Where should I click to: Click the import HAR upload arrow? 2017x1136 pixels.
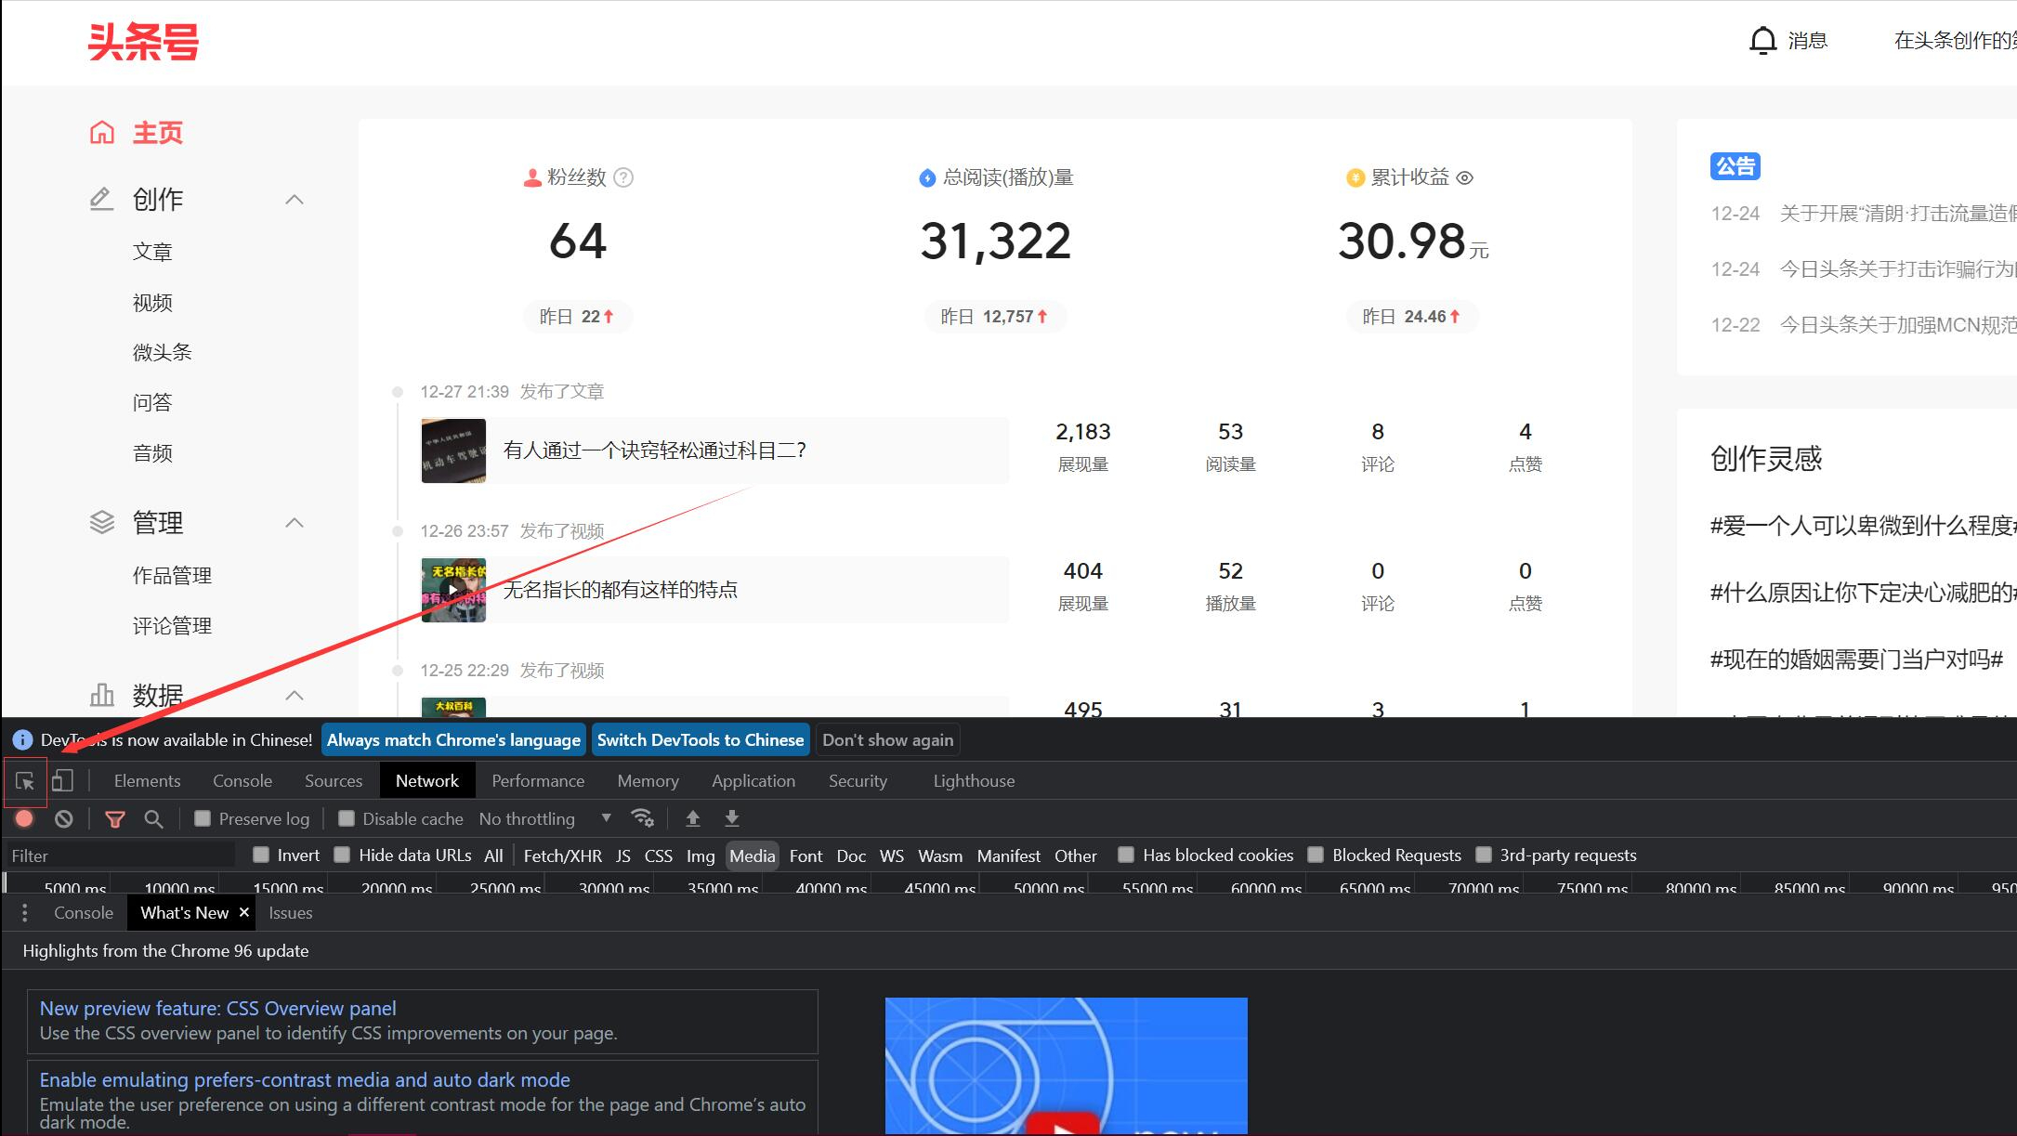(693, 818)
